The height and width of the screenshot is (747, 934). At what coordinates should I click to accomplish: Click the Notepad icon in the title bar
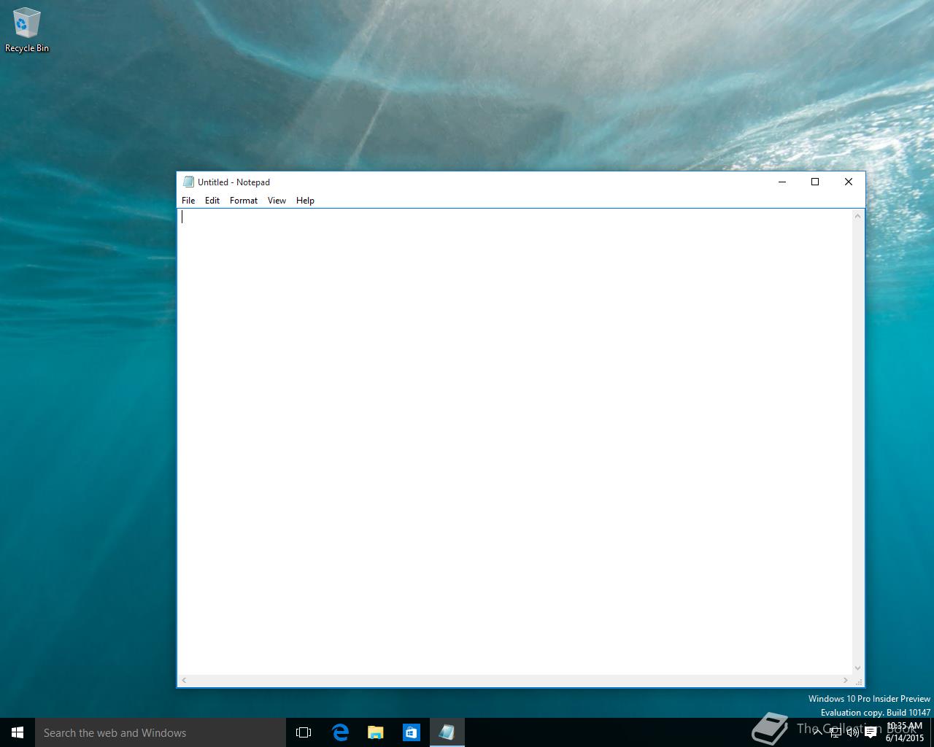click(x=188, y=182)
